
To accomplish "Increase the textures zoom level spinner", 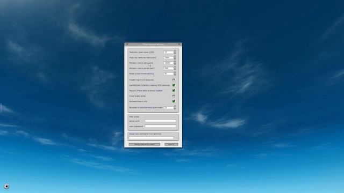I will [175, 51].
